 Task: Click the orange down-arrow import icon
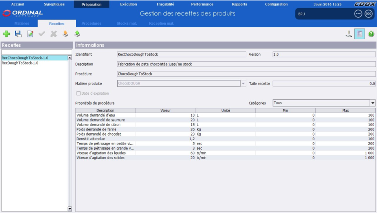(66, 34)
